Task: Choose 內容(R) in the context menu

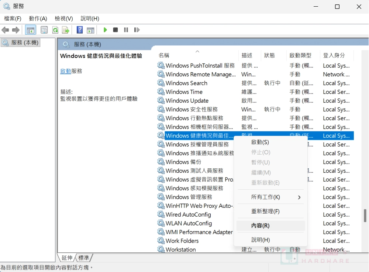Action: click(x=270, y=225)
